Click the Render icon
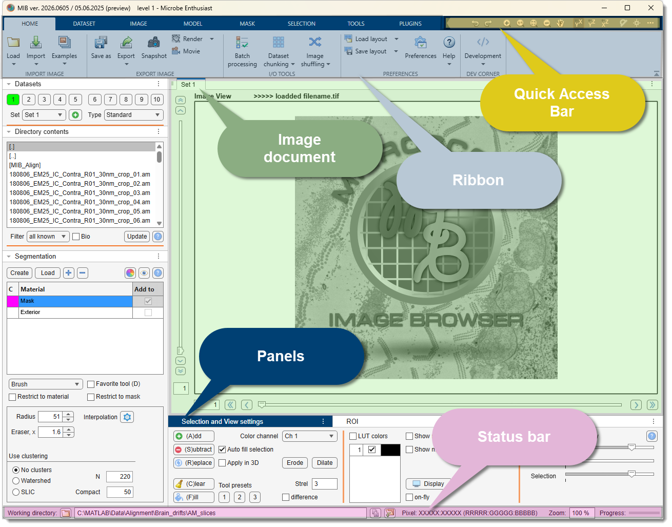Screen dimensions: 672x527 [x=176, y=38]
